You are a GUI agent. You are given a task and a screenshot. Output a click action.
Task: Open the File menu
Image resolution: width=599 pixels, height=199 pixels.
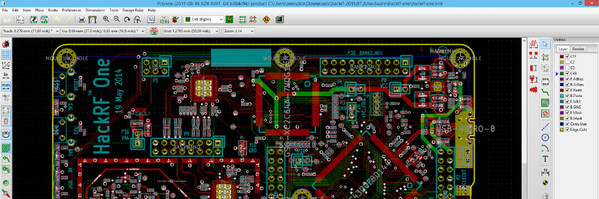pos(5,10)
